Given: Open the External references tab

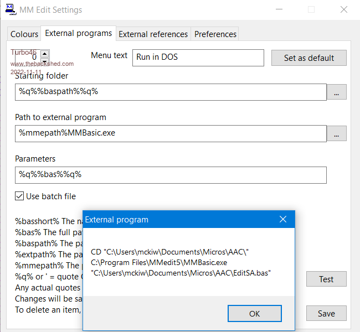Looking at the screenshot, I should click(x=153, y=34).
